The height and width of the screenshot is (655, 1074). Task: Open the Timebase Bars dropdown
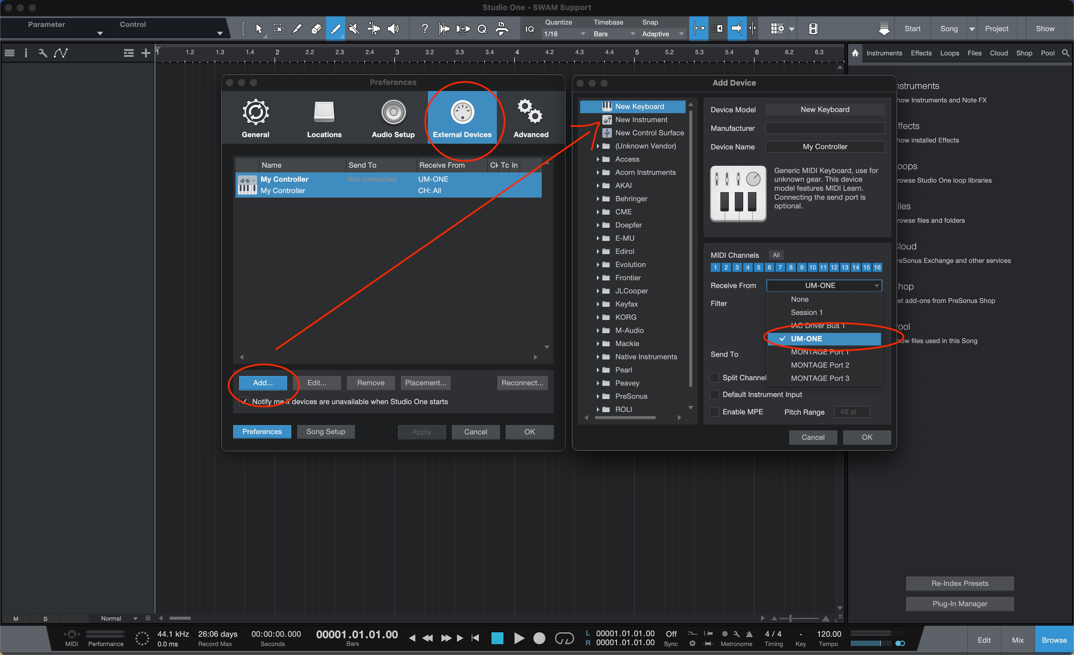pyautogui.click(x=614, y=34)
